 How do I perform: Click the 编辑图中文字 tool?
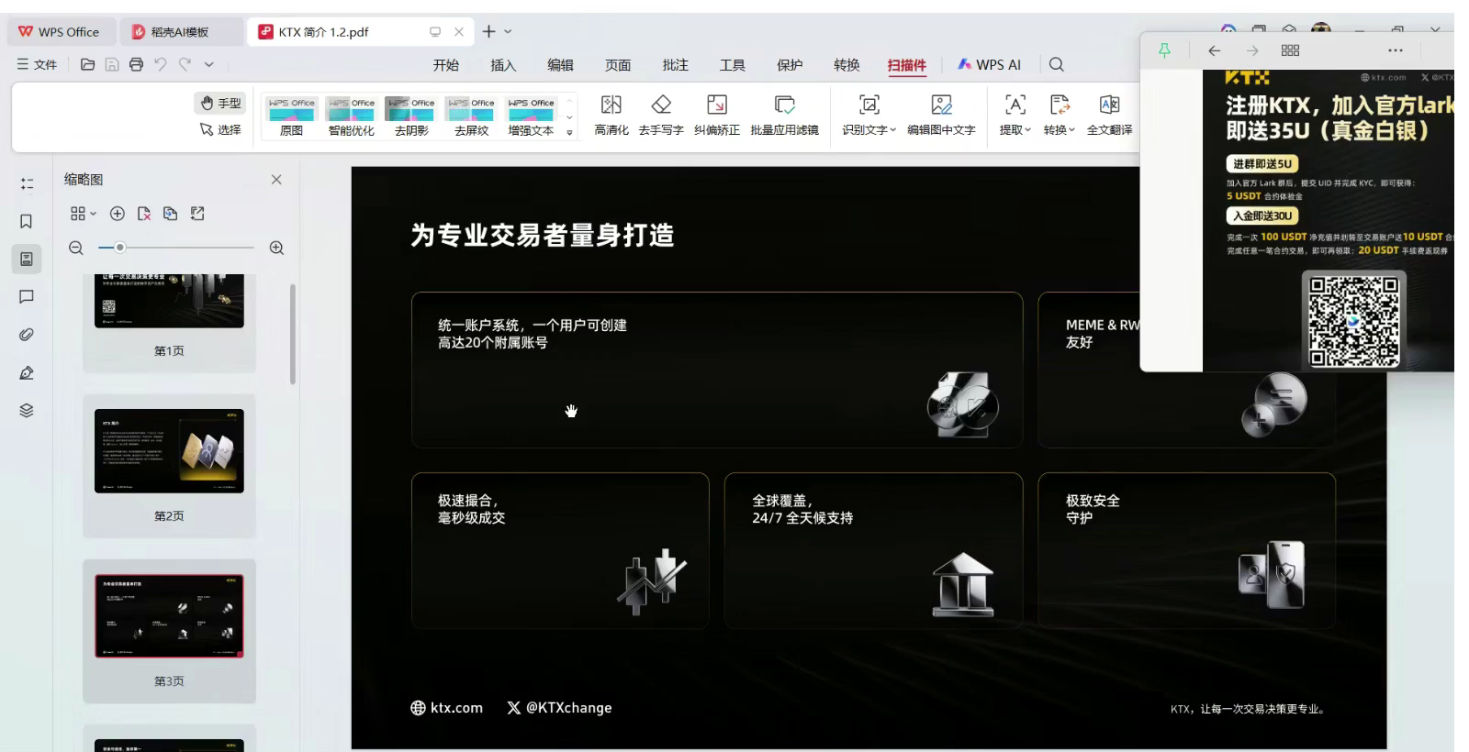tap(941, 116)
